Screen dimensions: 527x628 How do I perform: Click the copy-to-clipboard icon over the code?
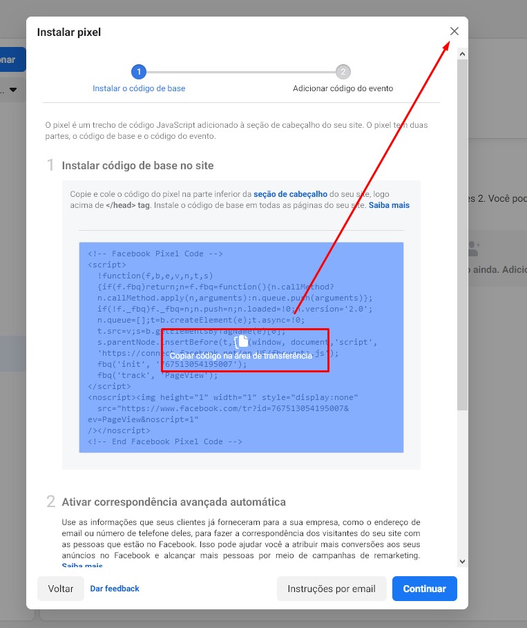[242, 341]
